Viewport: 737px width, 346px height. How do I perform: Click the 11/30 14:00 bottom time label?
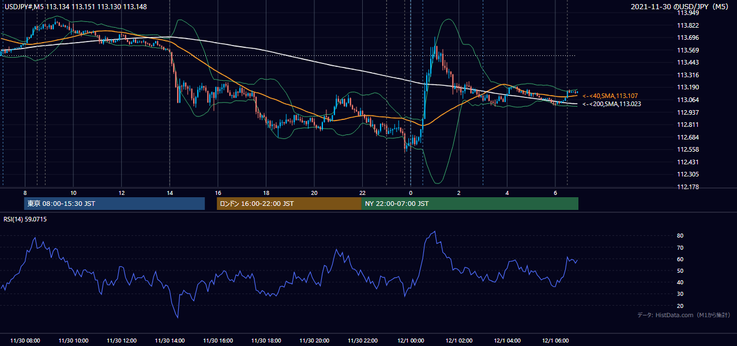click(170, 341)
